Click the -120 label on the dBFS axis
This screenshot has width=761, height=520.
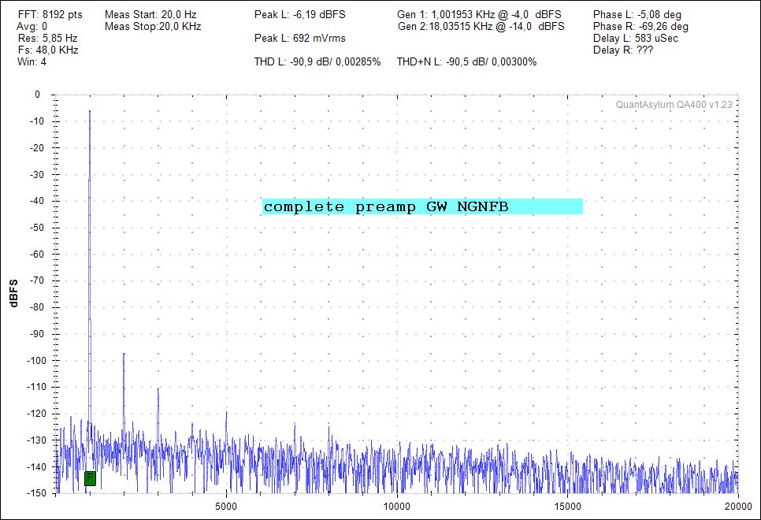(36, 413)
